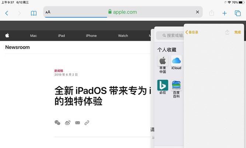Viewport: 246px width, 148px height.
Task: Share the article by email icon
Action: click(x=77, y=122)
